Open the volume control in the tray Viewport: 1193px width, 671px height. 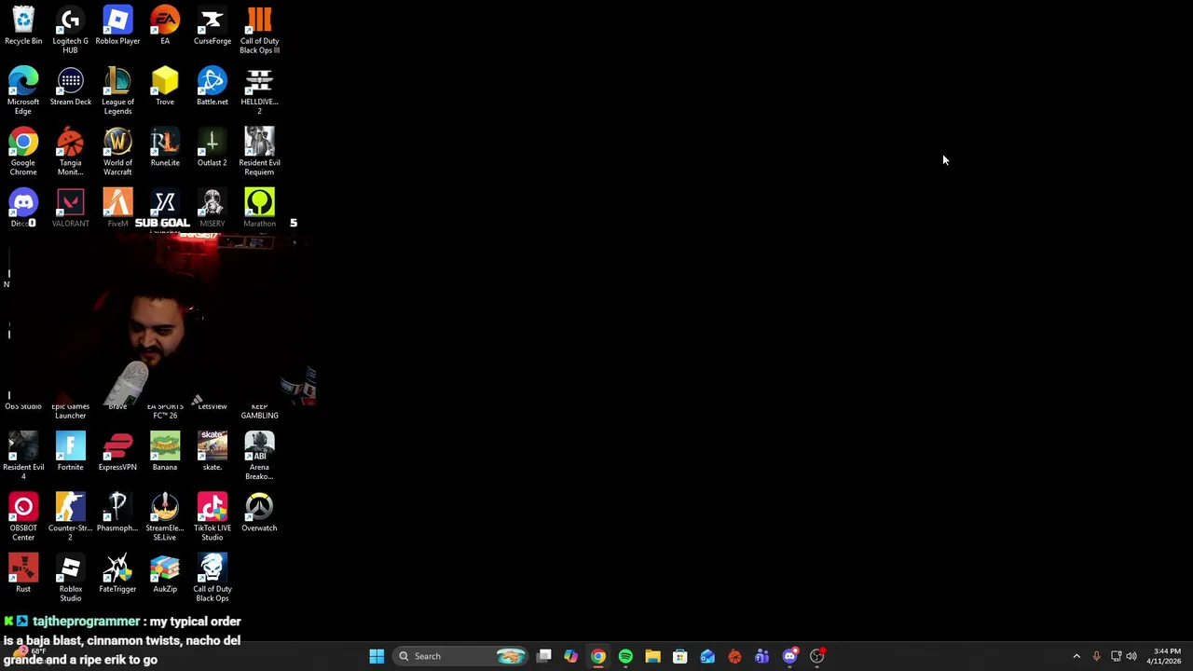click(1131, 656)
